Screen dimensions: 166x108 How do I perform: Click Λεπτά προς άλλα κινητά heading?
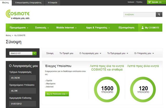pos(143,66)
